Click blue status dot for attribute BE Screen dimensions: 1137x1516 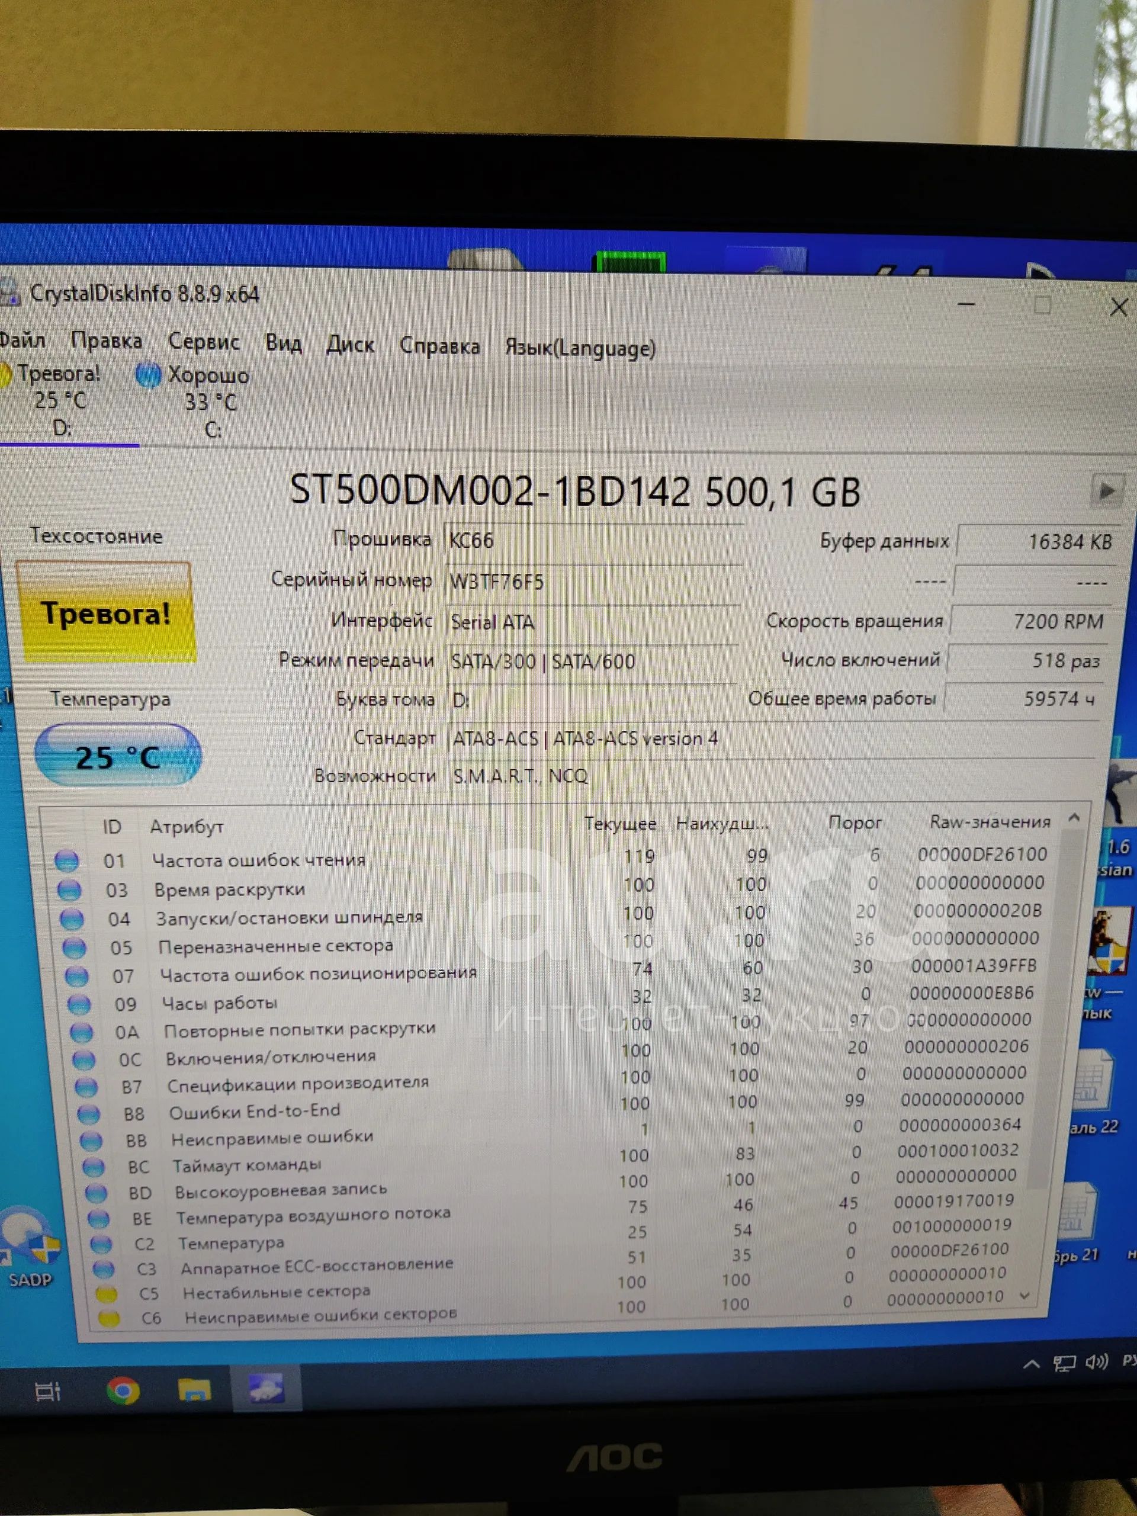[x=99, y=1219]
